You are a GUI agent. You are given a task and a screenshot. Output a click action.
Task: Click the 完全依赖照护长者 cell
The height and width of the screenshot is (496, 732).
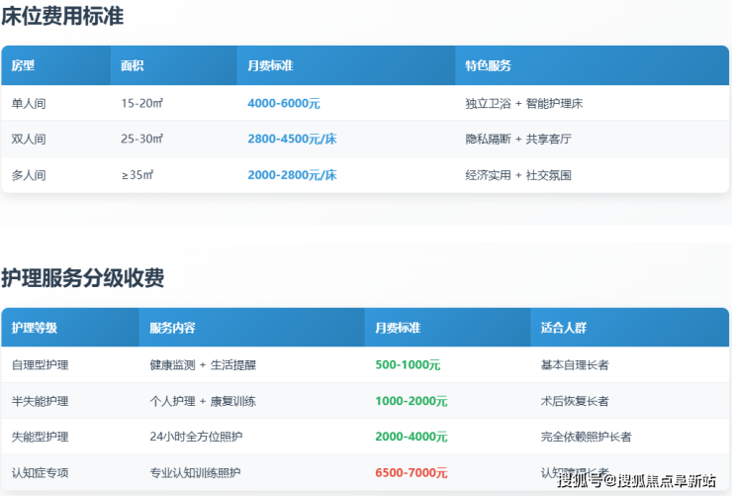[587, 437]
